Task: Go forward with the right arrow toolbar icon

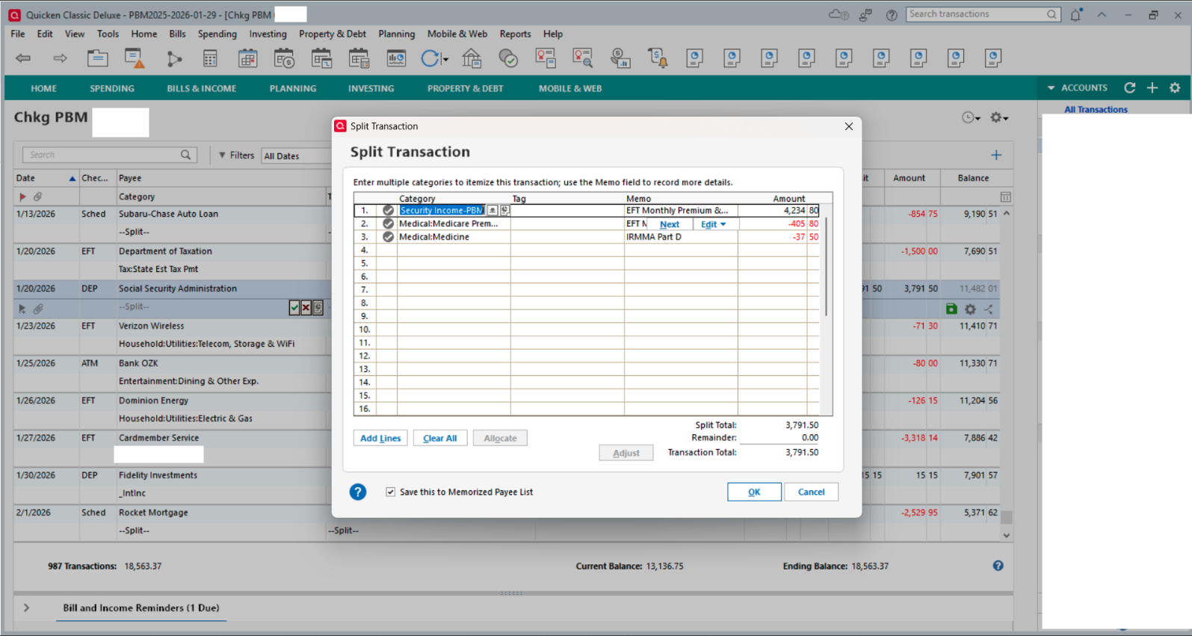Action: pos(61,58)
